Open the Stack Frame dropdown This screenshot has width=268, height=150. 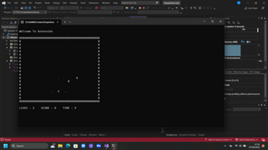point(158,12)
